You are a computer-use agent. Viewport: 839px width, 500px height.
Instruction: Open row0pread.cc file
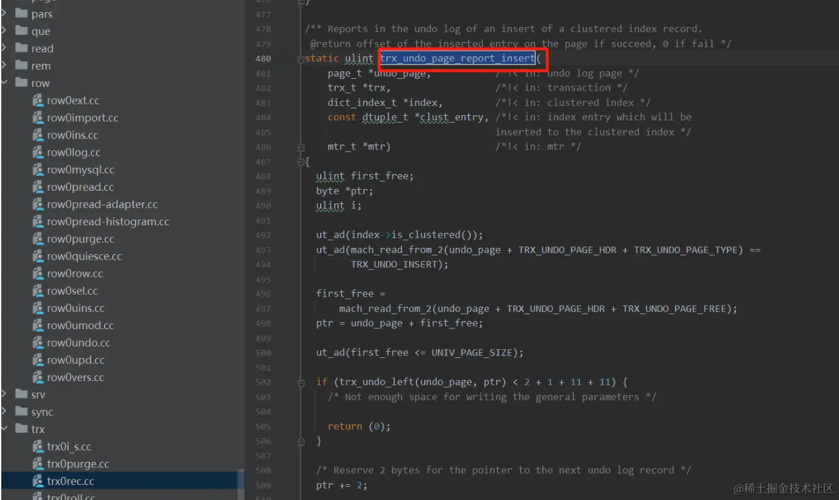[x=80, y=187]
